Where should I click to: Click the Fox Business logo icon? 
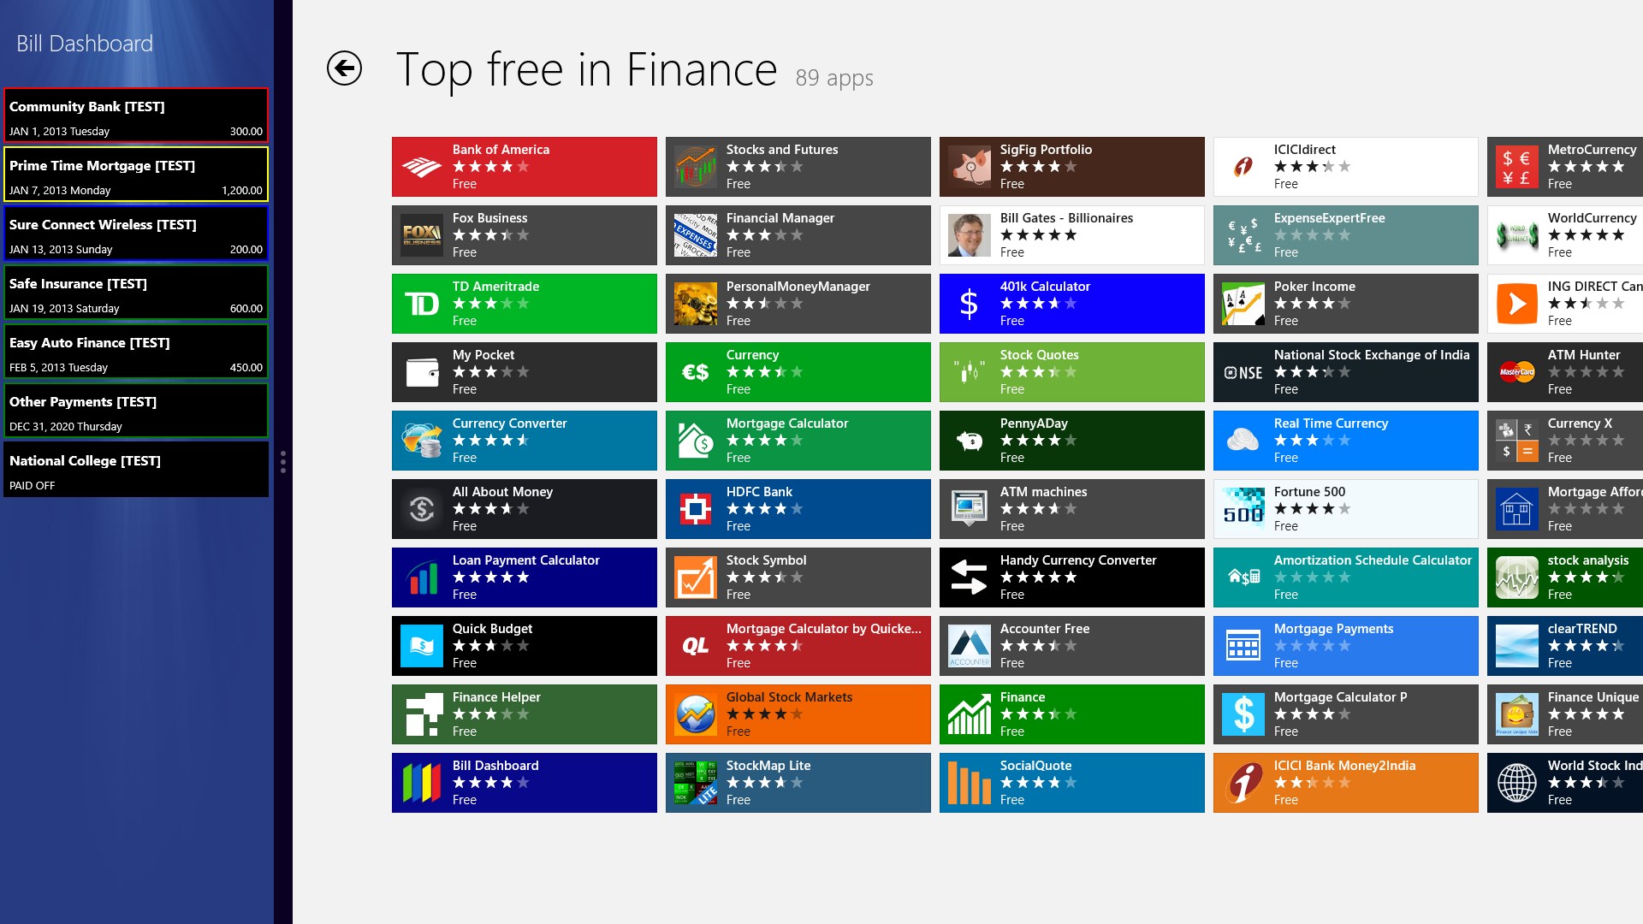pyautogui.click(x=422, y=235)
